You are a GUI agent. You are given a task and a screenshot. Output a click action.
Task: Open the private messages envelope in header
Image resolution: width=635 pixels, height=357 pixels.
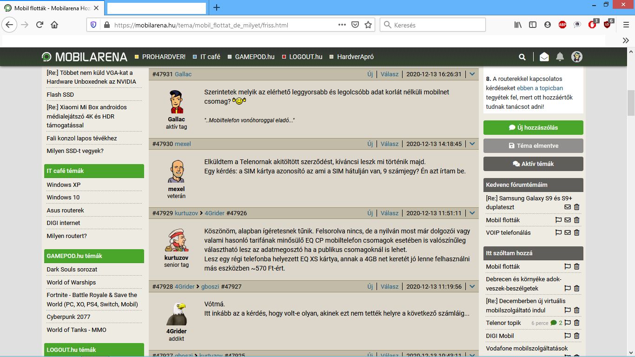coord(544,57)
